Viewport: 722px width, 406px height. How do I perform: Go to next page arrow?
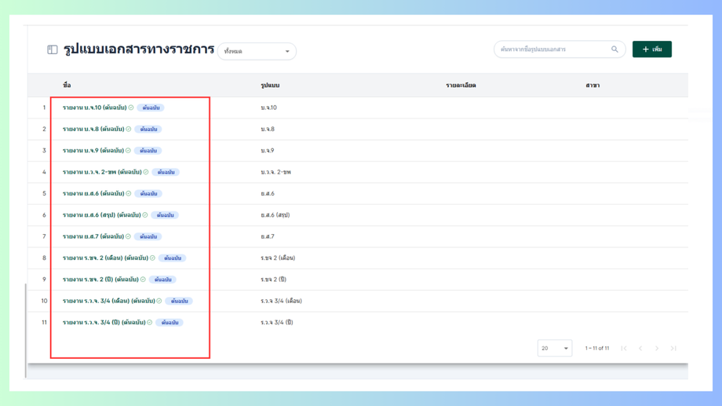point(657,349)
